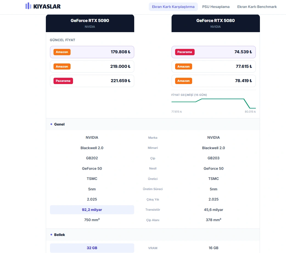Open the Pazarama 221.659 ₺ price offer
The image size is (286, 253).
click(92, 81)
